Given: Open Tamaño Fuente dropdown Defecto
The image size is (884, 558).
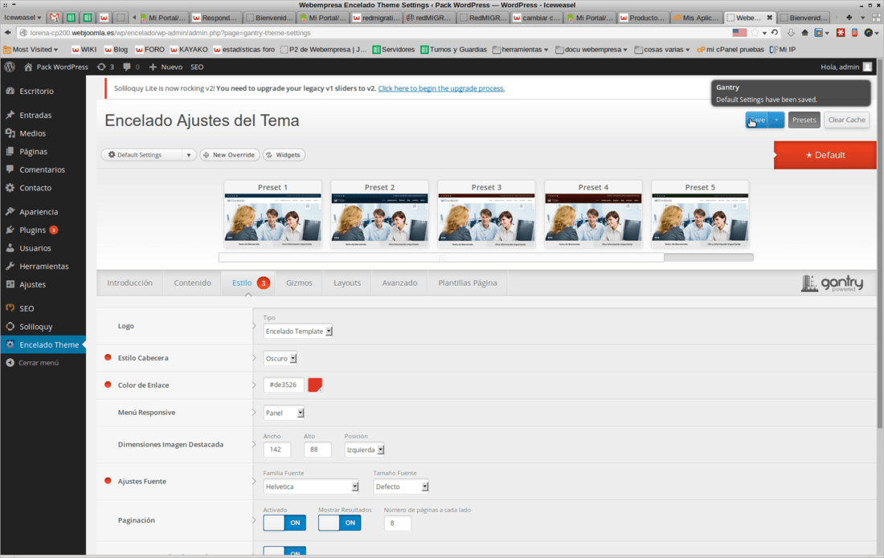Looking at the screenshot, I should point(401,487).
